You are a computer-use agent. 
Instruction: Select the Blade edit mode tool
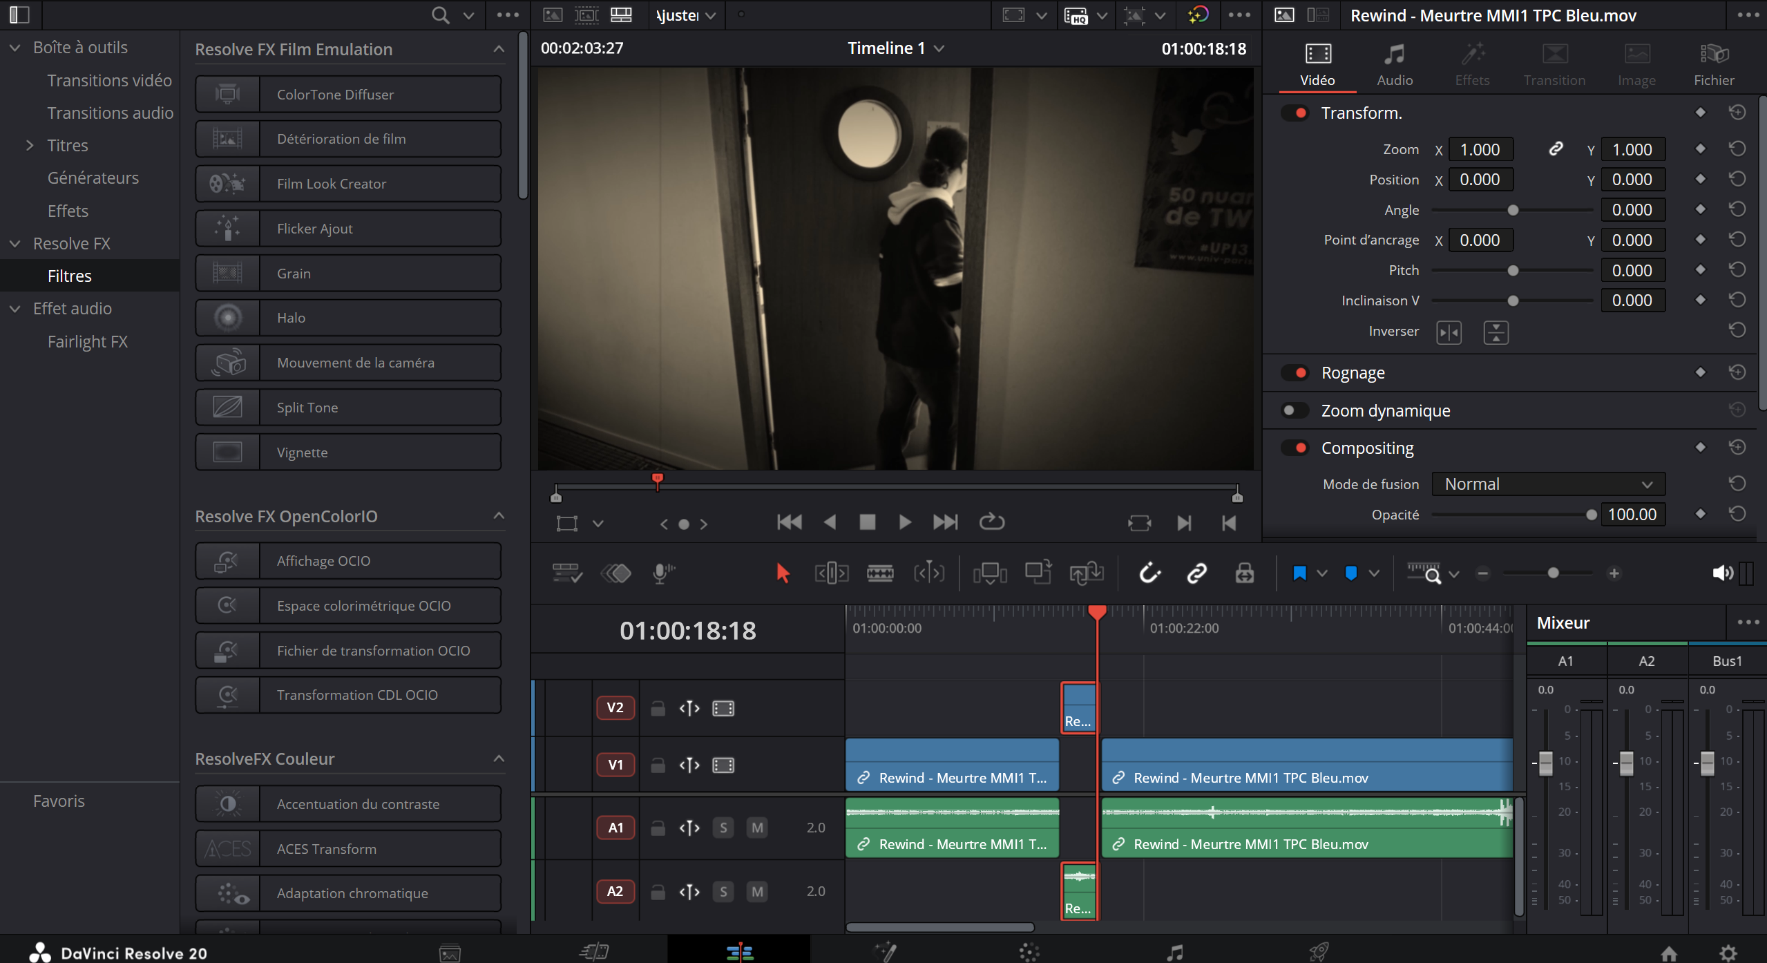point(880,573)
